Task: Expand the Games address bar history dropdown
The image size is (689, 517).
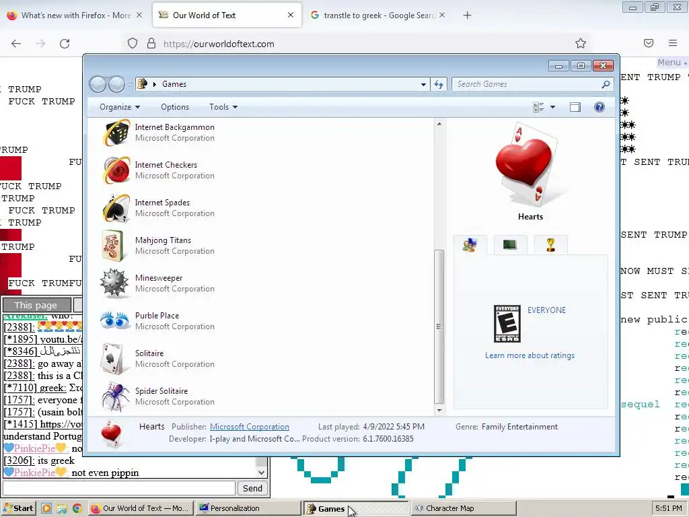Action: tap(423, 84)
